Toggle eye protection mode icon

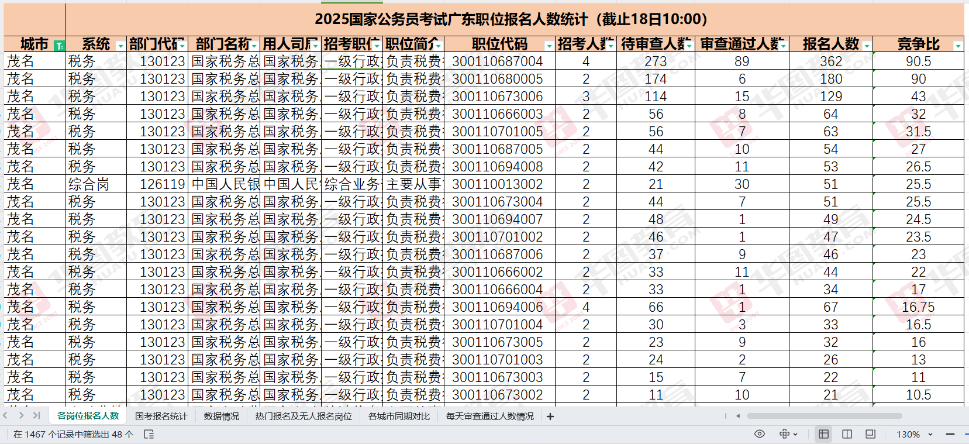[x=760, y=434]
